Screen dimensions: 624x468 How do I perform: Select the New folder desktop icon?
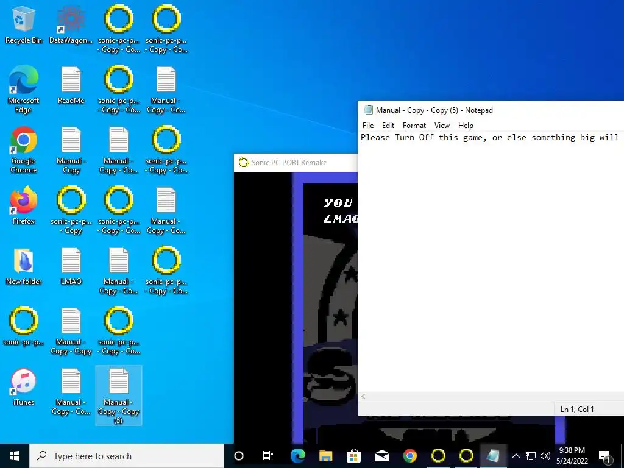(x=24, y=266)
